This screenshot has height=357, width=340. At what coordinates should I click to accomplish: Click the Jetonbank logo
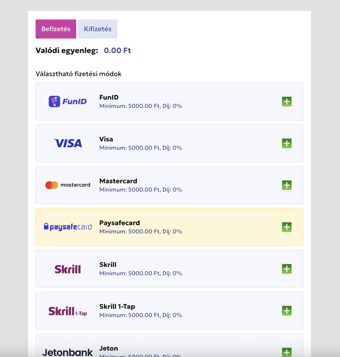point(68,352)
